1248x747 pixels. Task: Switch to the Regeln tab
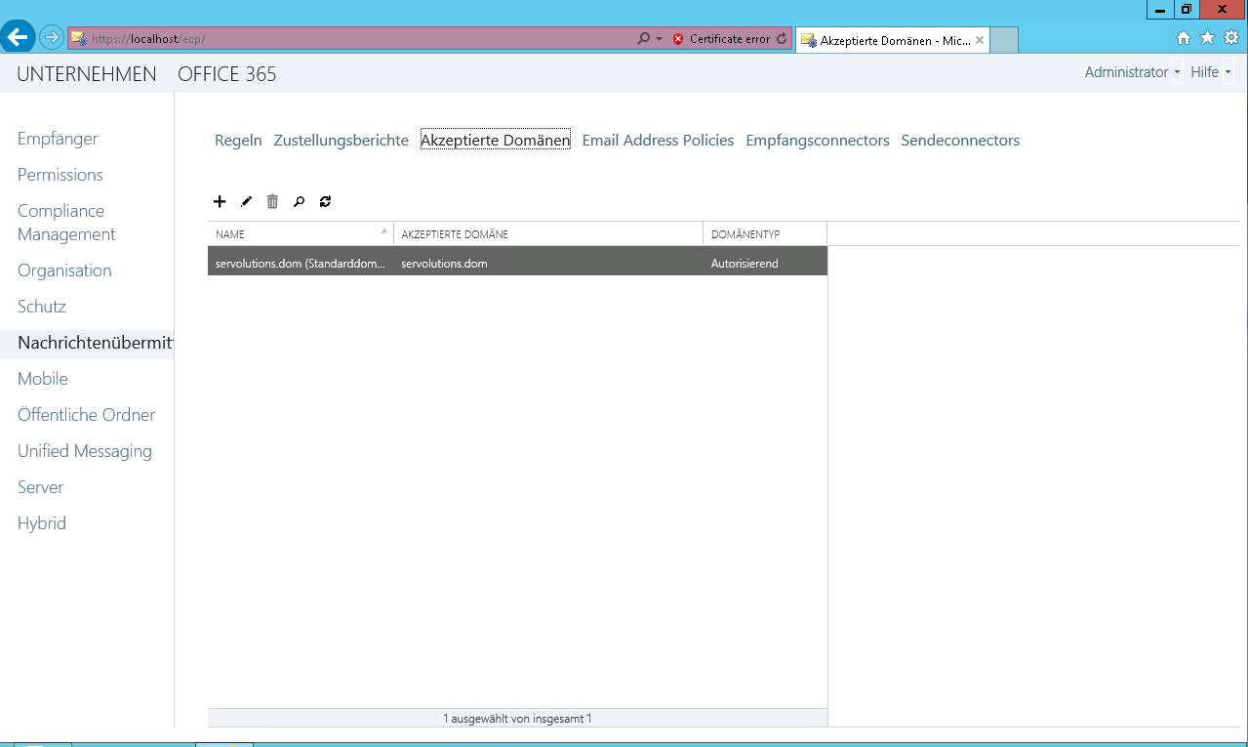[238, 141]
